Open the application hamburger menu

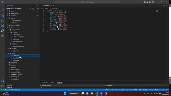point(2,6)
